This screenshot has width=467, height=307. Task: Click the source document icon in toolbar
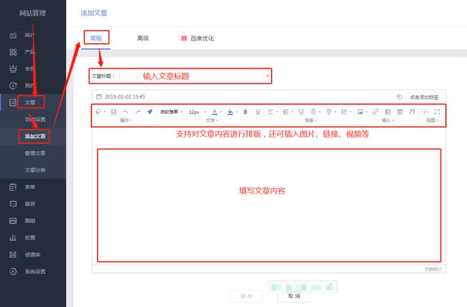[x=114, y=112]
